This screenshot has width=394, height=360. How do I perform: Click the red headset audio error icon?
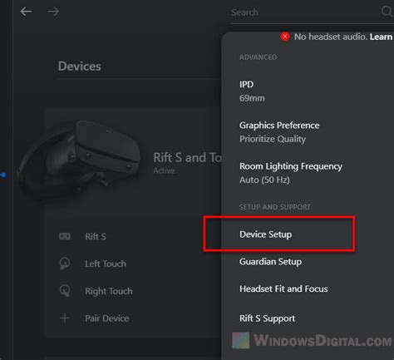point(285,37)
